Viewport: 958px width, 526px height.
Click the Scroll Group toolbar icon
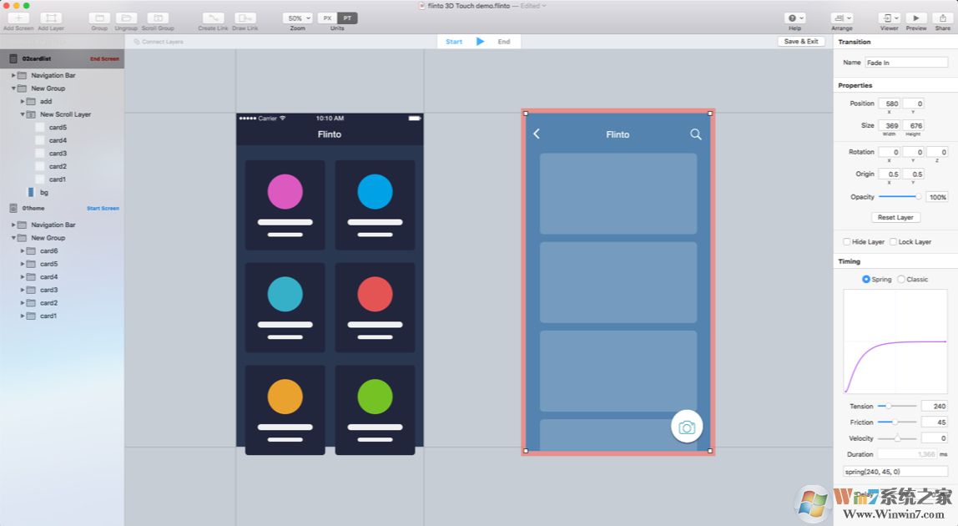pyautogui.click(x=158, y=18)
